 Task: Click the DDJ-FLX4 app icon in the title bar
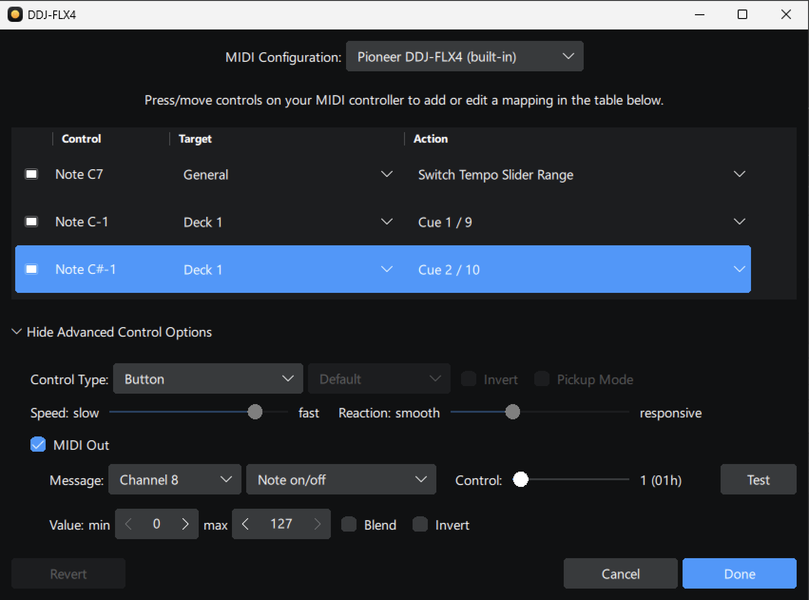[x=16, y=15]
